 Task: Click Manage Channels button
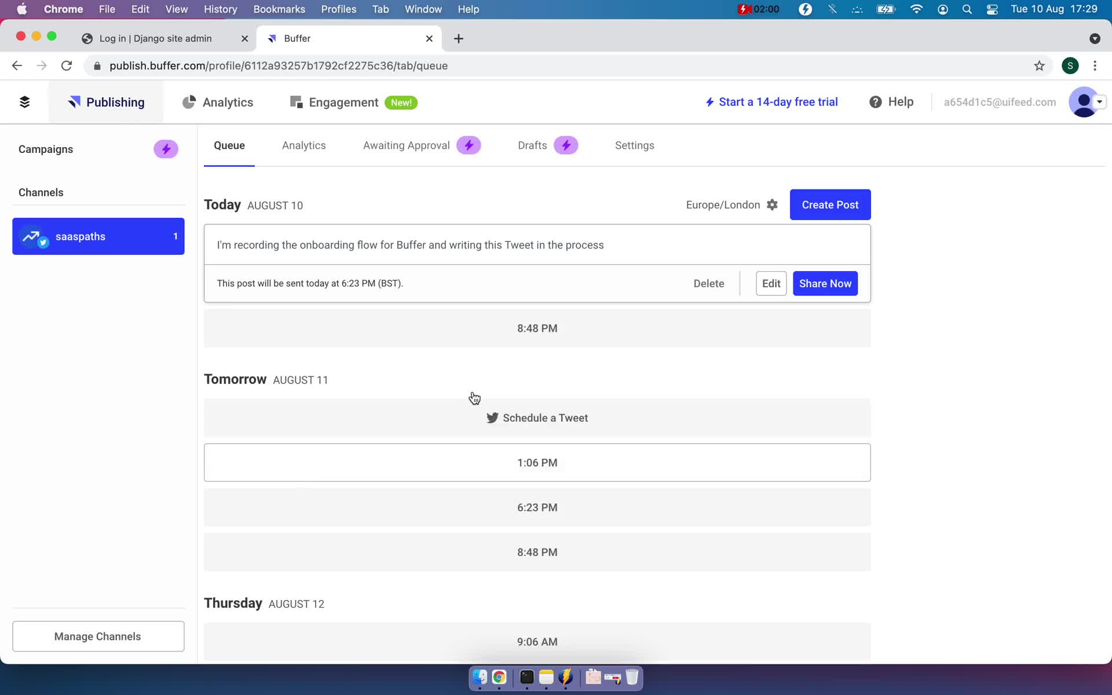click(x=98, y=636)
